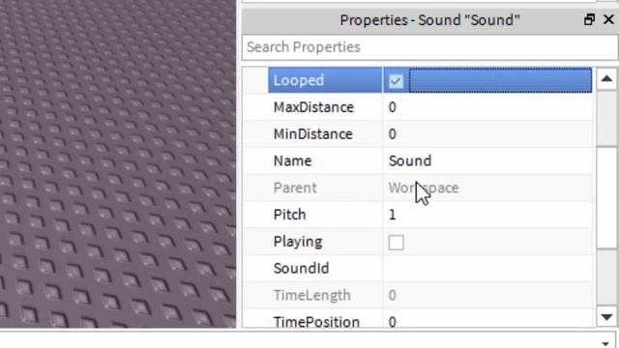This screenshot has width=619, height=348.
Task: Select the Name property label
Action: coord(292,161)
